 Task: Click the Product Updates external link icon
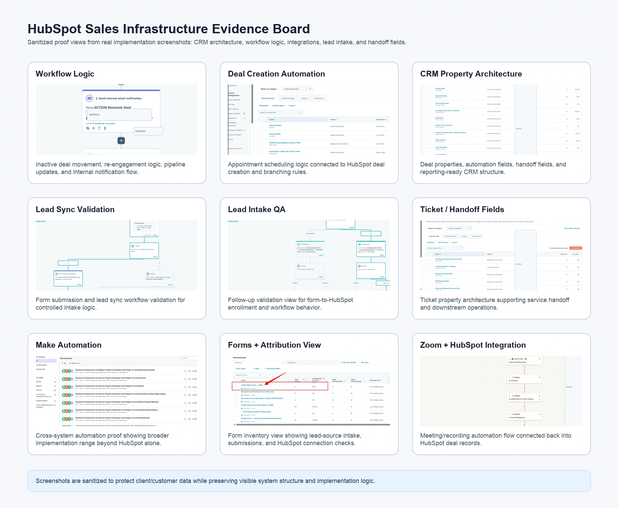click(244, 114)
